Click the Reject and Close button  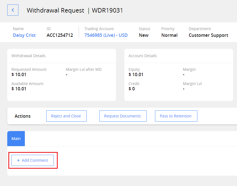pos(66,116)
